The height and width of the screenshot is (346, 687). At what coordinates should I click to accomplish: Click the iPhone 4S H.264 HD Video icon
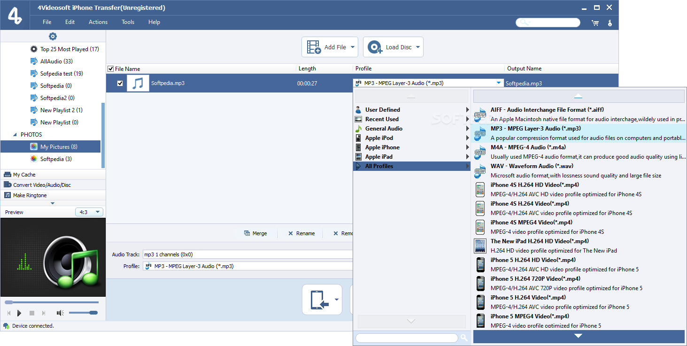(480, 189)
